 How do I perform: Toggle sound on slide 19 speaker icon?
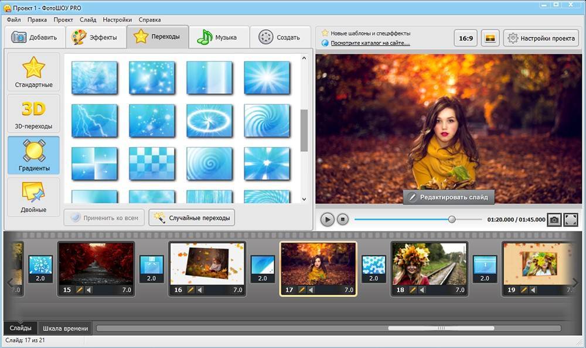pyautogui.click(x=533, y=289)
